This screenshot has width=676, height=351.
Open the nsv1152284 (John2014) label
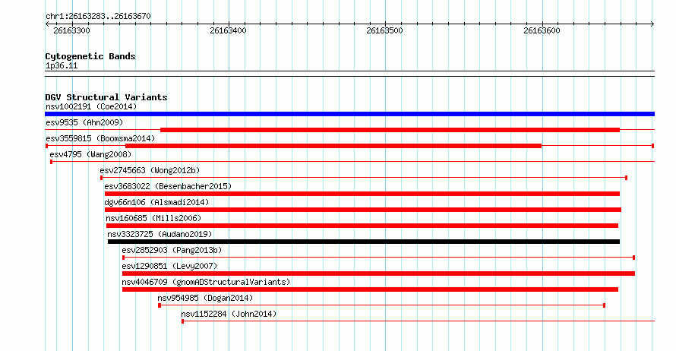(x=229, y=314)
